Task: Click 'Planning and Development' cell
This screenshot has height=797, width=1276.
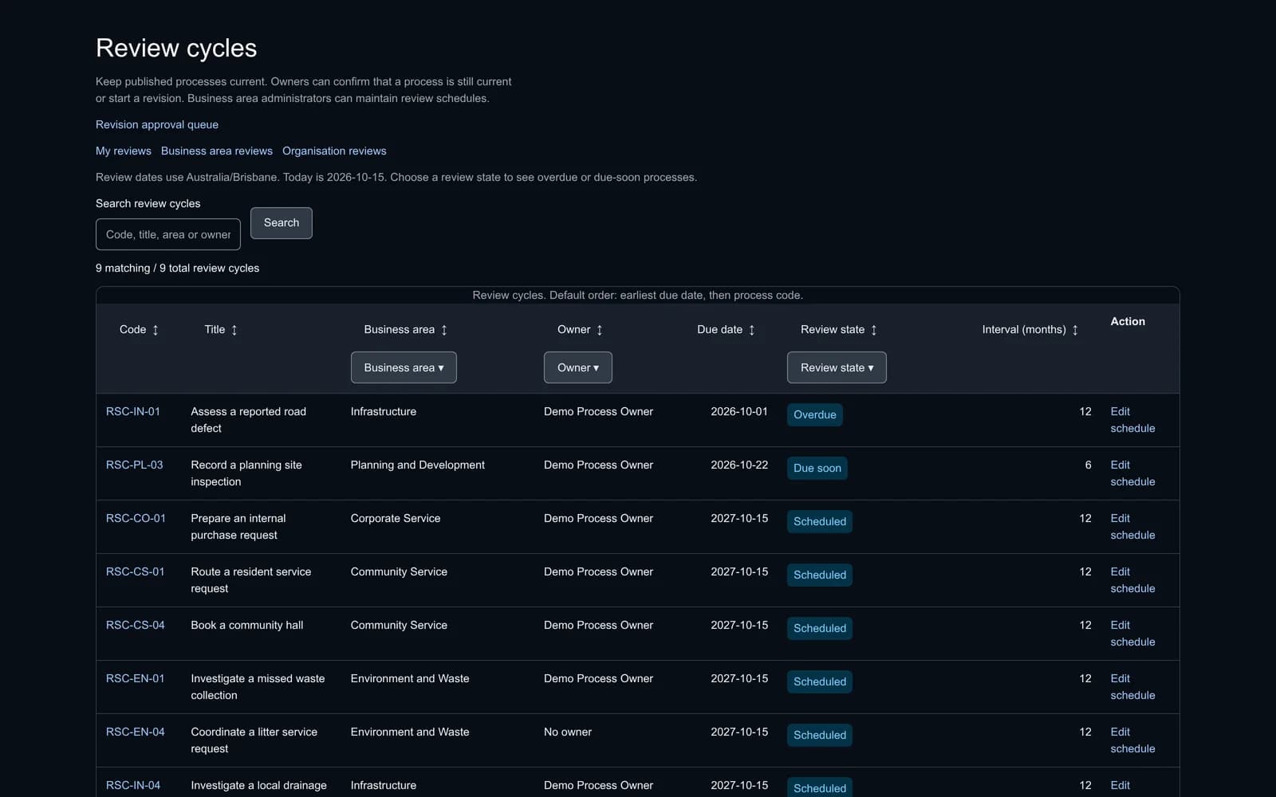Action: pyautogui.click(x=418, y=465)
